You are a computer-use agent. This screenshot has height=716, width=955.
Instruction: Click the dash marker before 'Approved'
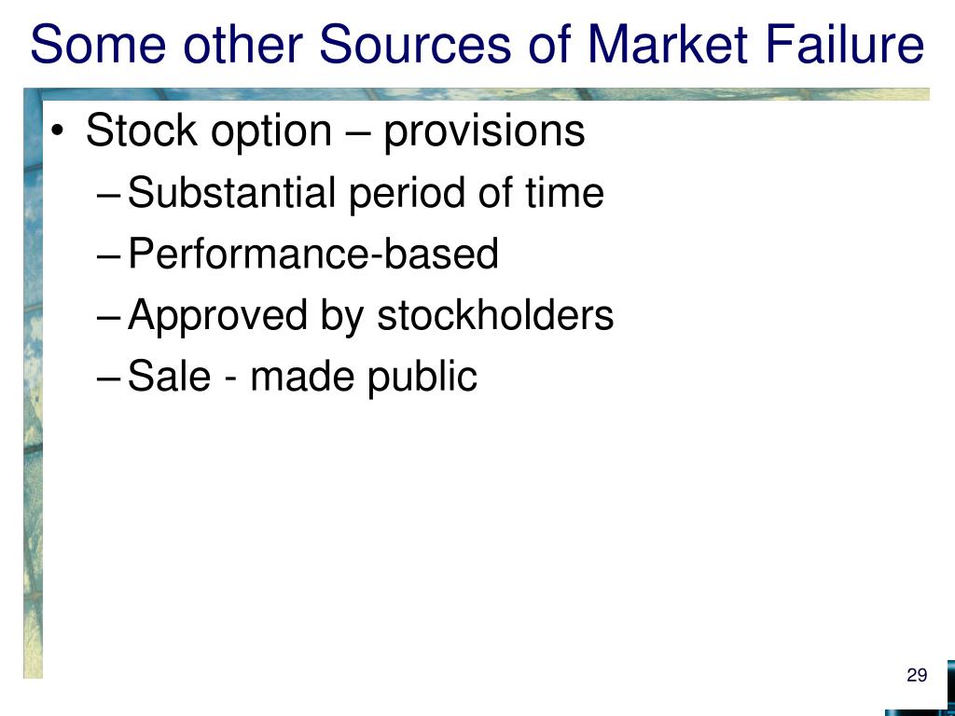(x=110, y=319)
